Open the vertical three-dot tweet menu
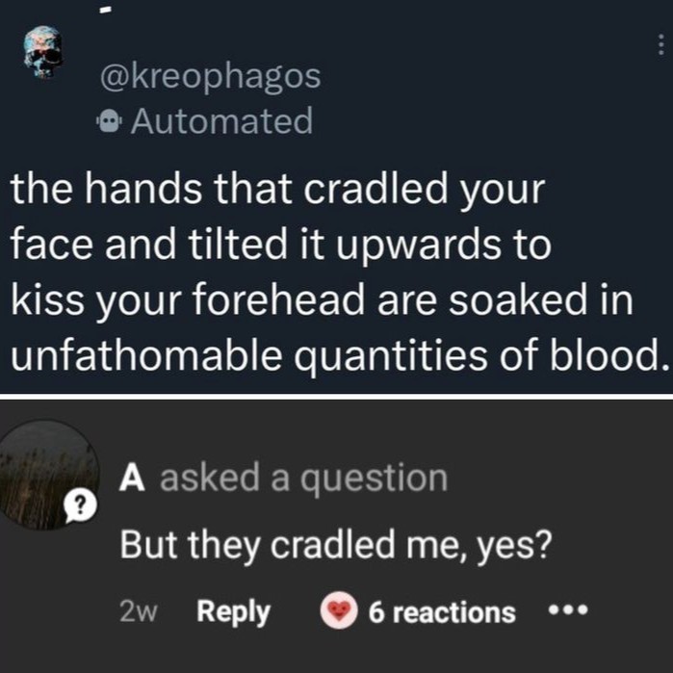 coord(660,45)
